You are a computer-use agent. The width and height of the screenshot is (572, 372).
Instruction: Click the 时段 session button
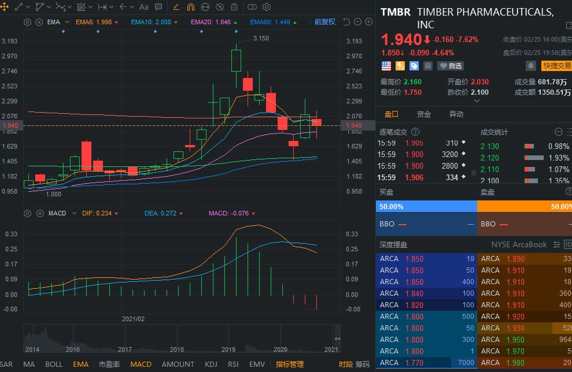346,364
